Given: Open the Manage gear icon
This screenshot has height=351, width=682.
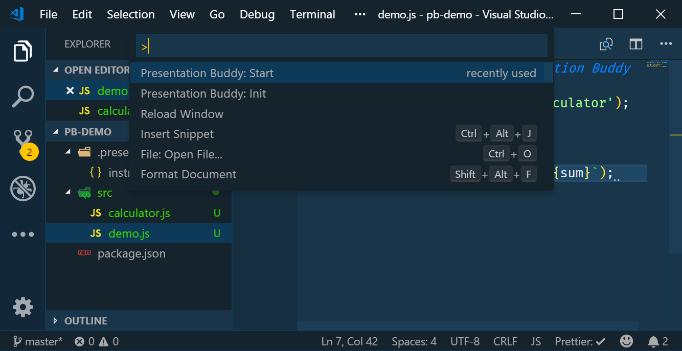Looking at the screenshot, I should pos(22,307).
